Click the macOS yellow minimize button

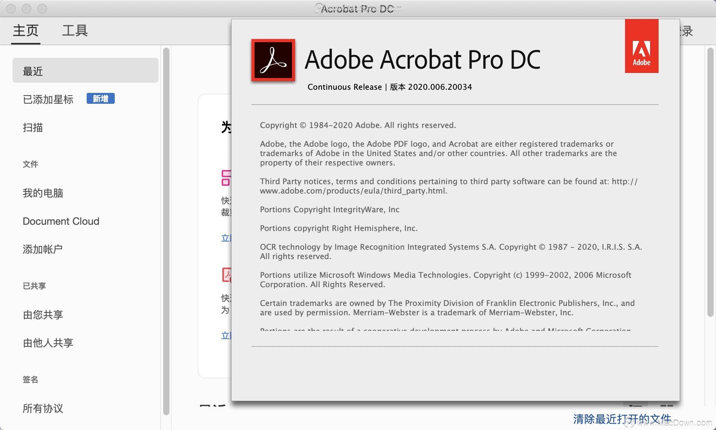(x=27, y=8)
